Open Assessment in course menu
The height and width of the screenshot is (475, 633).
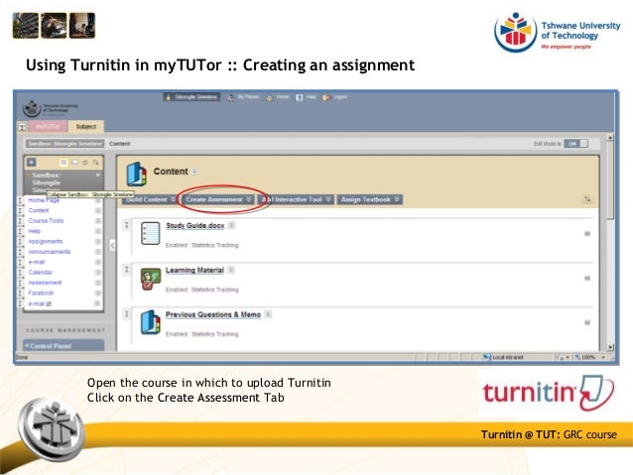pyautogui.click(x=45, y=283)
